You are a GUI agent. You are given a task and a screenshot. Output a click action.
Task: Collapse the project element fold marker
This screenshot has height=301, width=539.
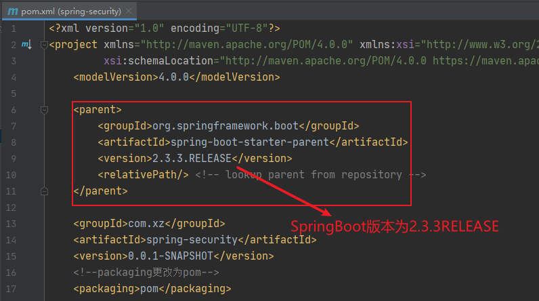[x=44, y=45]
